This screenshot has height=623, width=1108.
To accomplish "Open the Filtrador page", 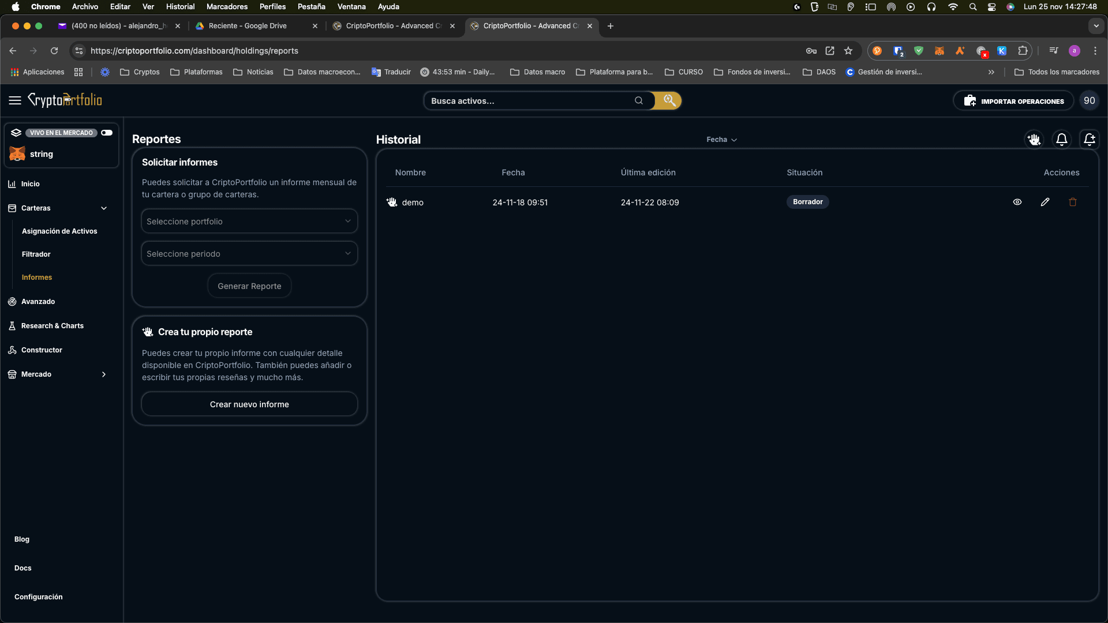I will (x=36, y=254).
